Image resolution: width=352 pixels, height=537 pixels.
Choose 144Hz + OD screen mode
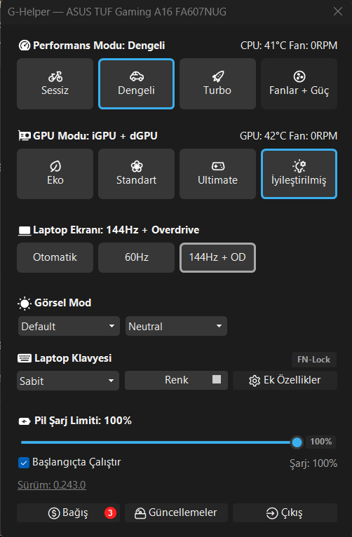(217, 257)
